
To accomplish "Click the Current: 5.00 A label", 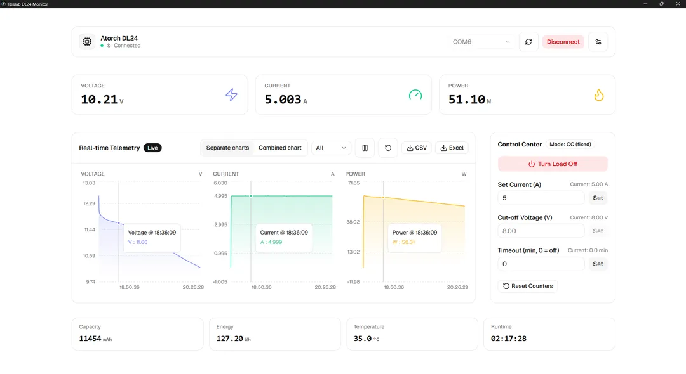I will pos(588,184).
